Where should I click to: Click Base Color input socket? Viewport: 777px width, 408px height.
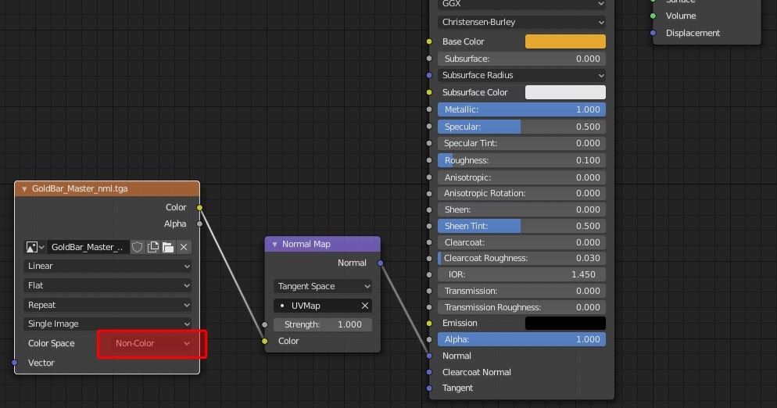[429, 41]
